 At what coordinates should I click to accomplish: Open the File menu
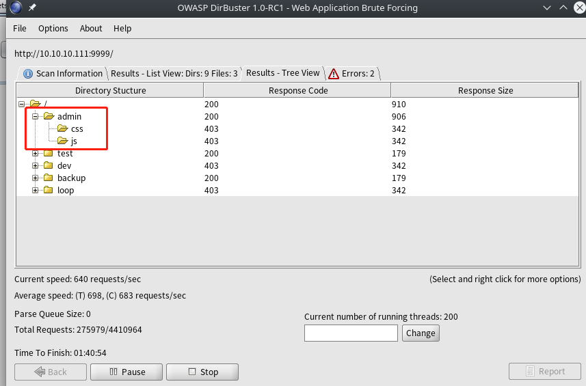tap(19, 29)
